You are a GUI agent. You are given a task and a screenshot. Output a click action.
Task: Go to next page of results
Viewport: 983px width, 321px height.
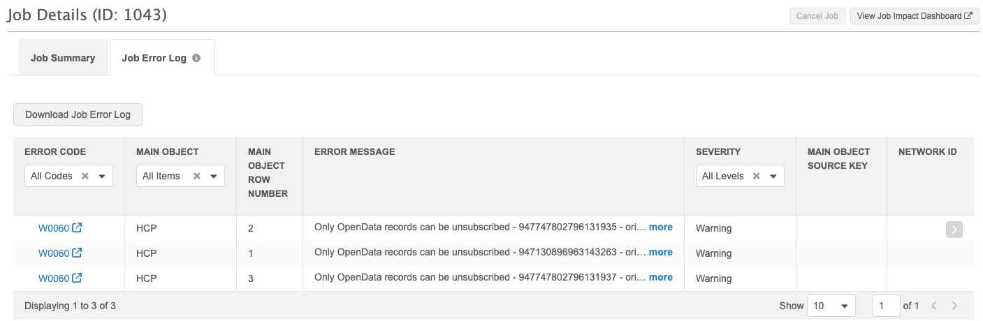(954, 306)
